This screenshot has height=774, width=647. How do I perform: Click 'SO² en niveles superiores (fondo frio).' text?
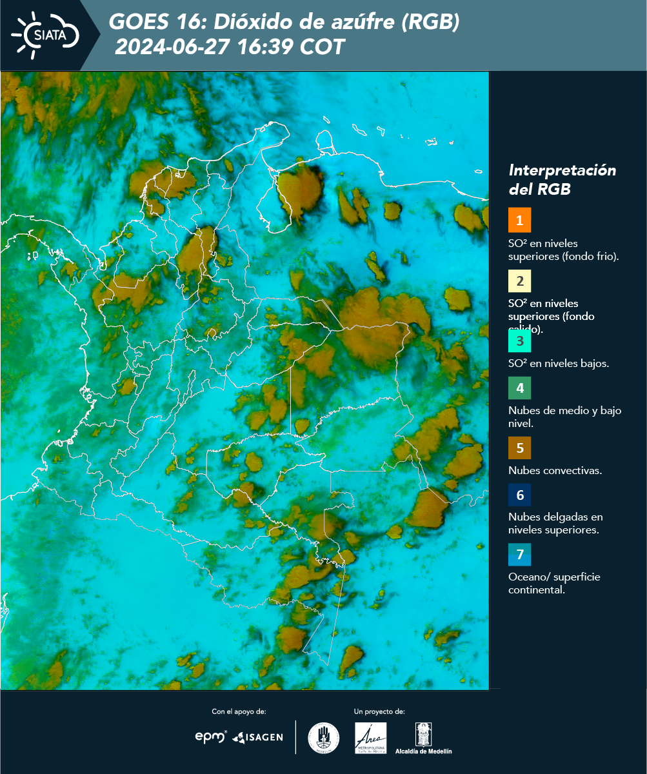[x=564, y=250]
